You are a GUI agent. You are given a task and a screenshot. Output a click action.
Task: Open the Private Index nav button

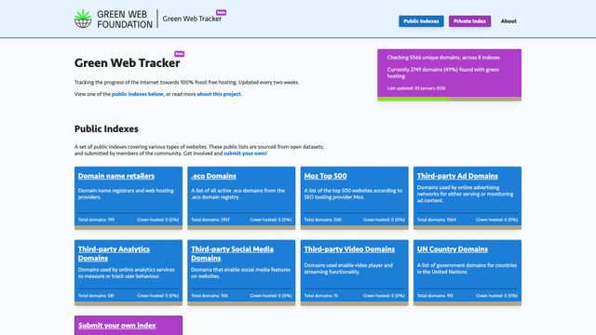click(x=469, y=21)
